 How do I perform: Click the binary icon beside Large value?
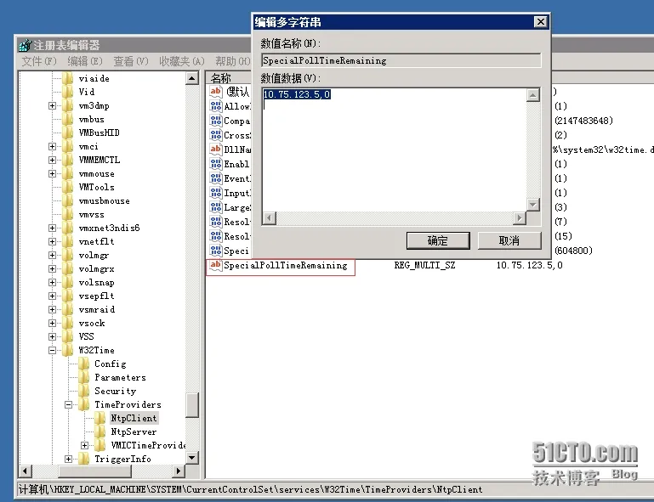click(x=216, y=207)
